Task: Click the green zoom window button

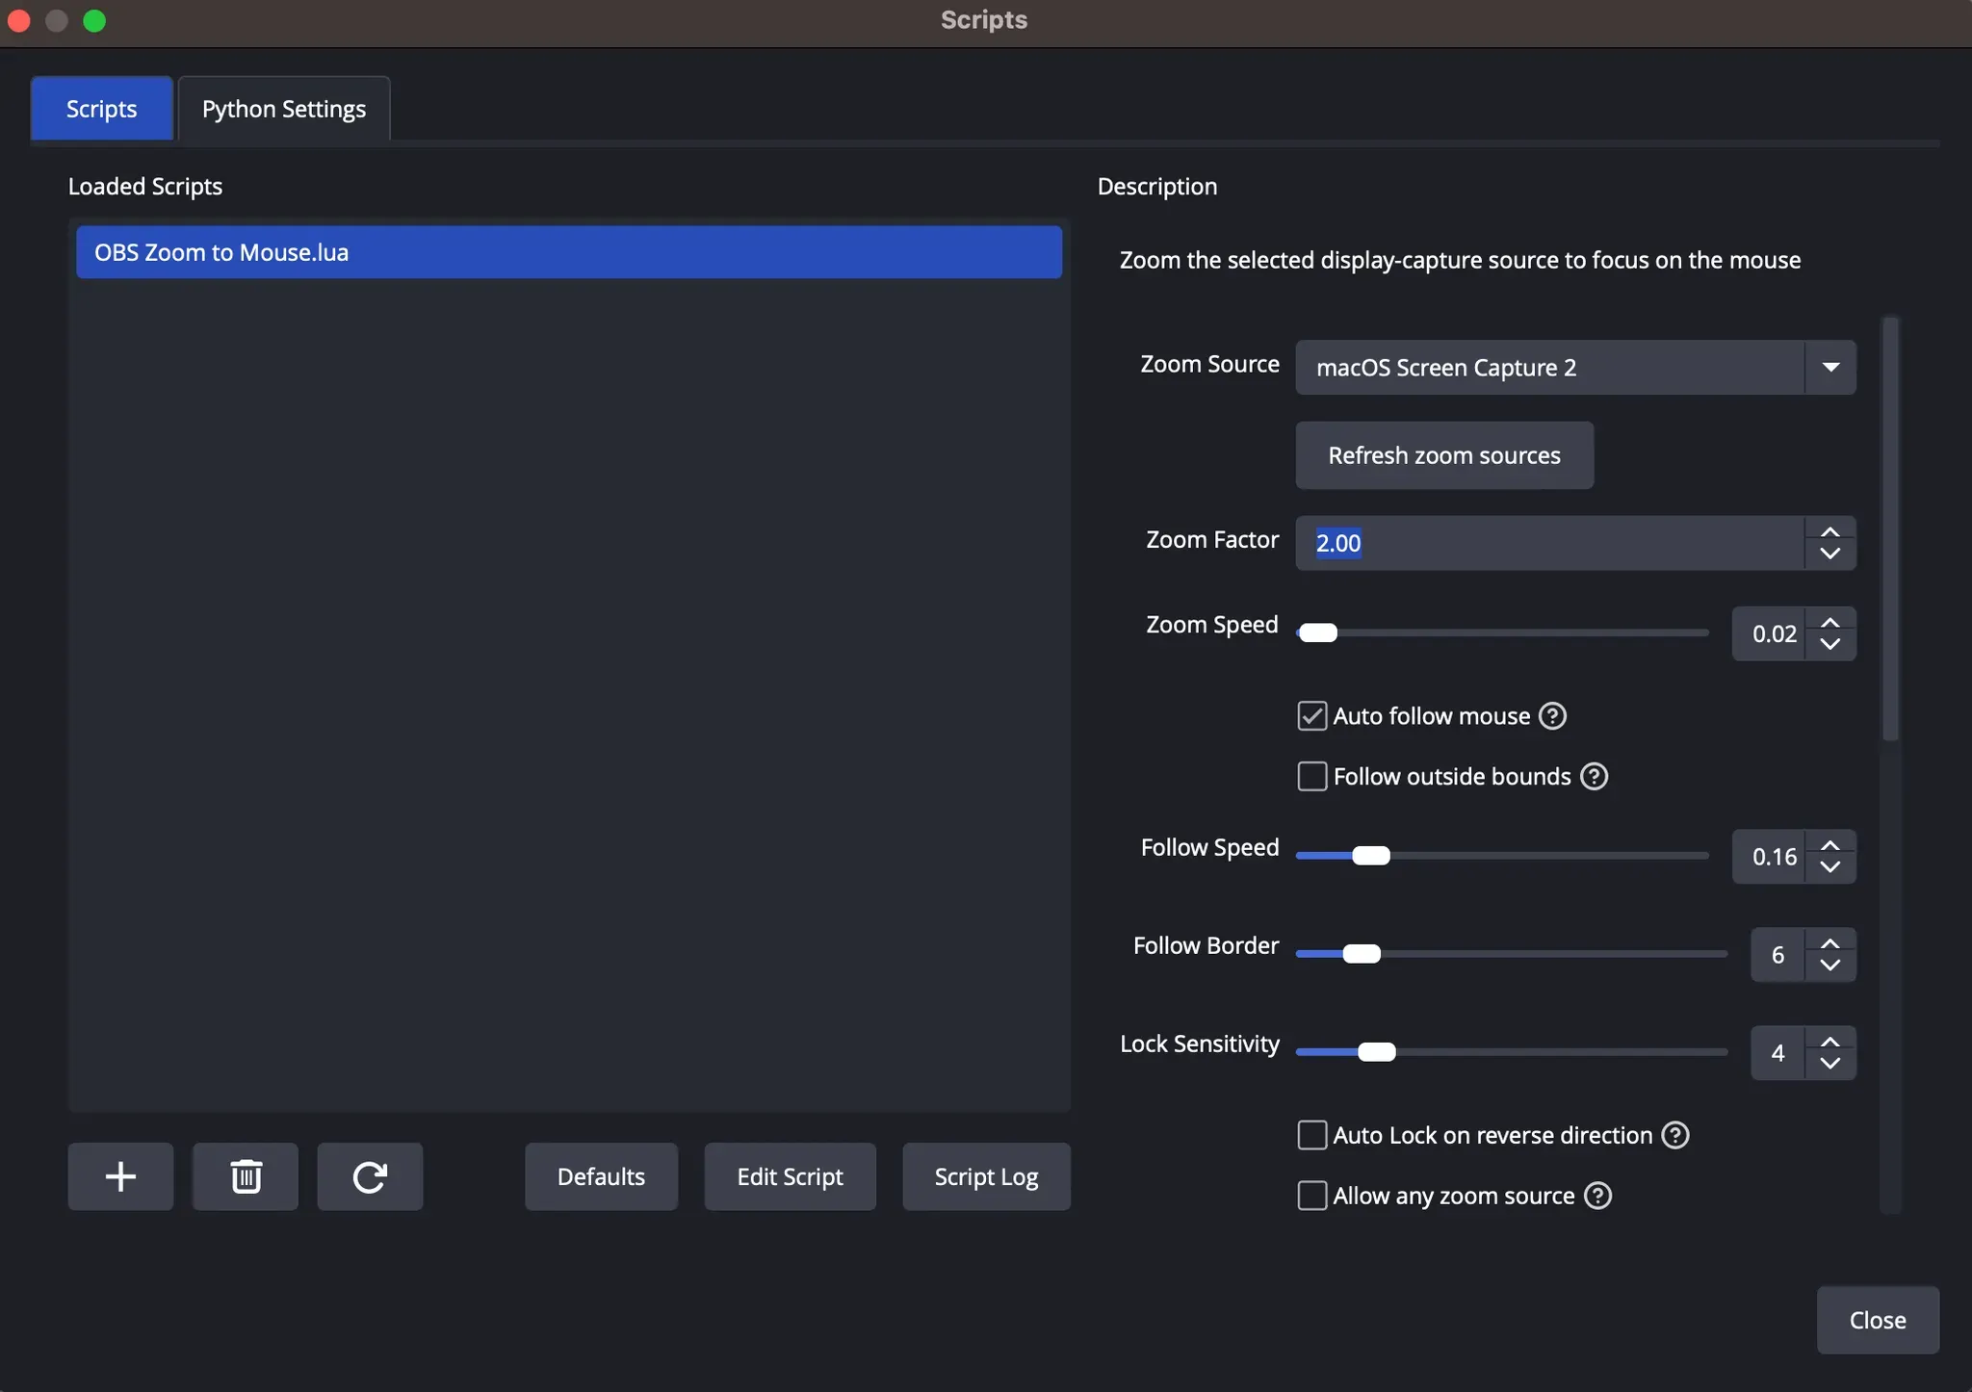Action: tap(94, 21)
